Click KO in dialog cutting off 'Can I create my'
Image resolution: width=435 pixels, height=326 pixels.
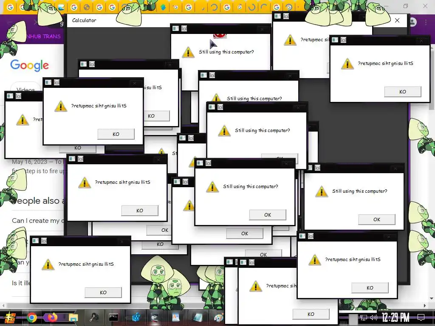pos(139,211)
